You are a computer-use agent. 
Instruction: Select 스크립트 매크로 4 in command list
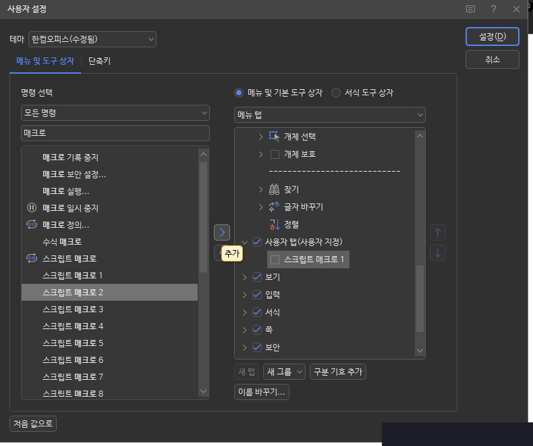pos(109,326)
